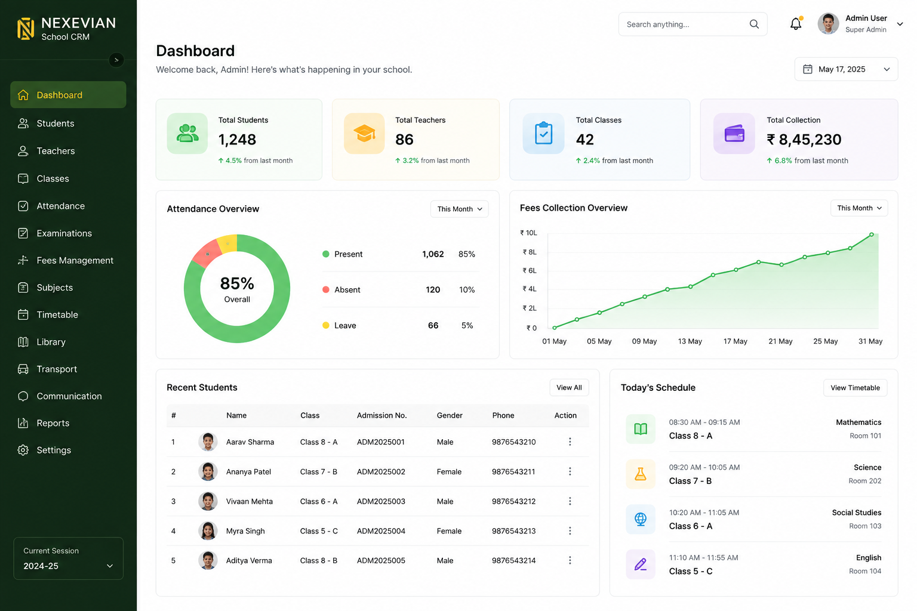Viewport: 917px width, 611px height.
Task: Click the Total Classes clipboard icon
Action: (543, 134)
